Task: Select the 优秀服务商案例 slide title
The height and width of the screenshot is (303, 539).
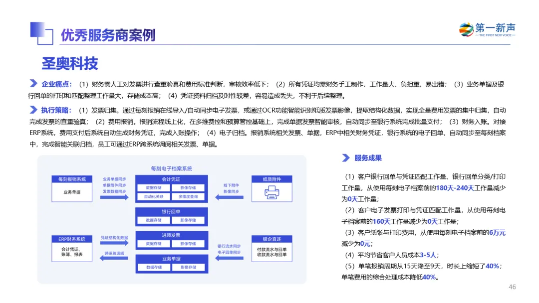Action: [108, 35]
